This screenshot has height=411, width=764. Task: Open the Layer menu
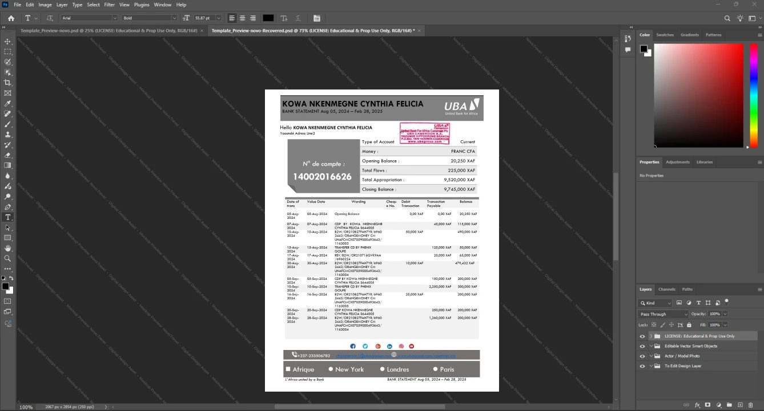tap(62, 5)
